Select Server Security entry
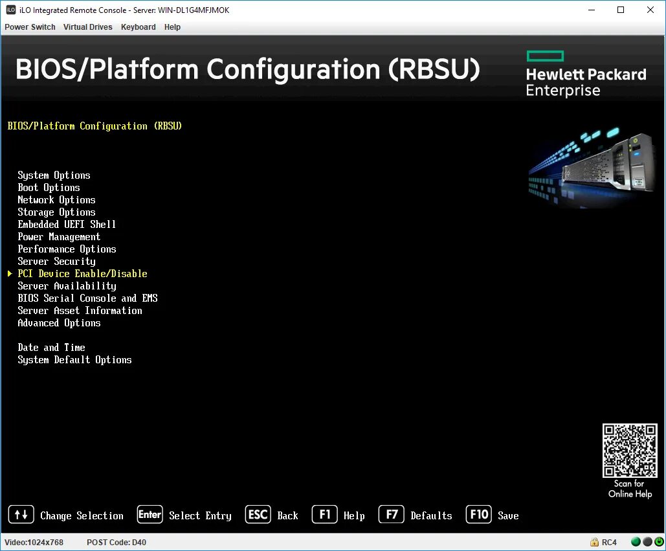This screenshot has height=551, width=666. click(x=56, y=262)
